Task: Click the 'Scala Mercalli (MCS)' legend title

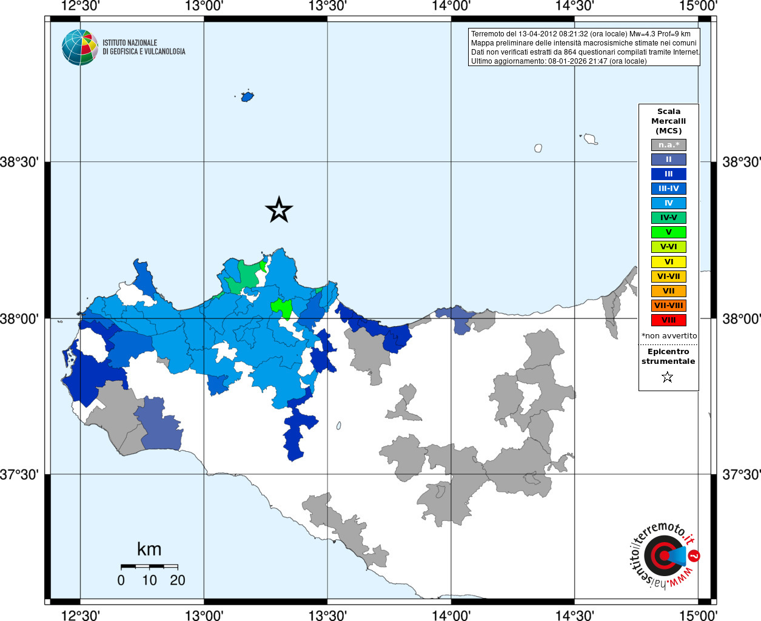Action: point(669,121)
